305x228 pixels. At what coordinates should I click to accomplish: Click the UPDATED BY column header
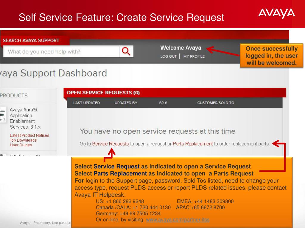[x=126, y=103]
